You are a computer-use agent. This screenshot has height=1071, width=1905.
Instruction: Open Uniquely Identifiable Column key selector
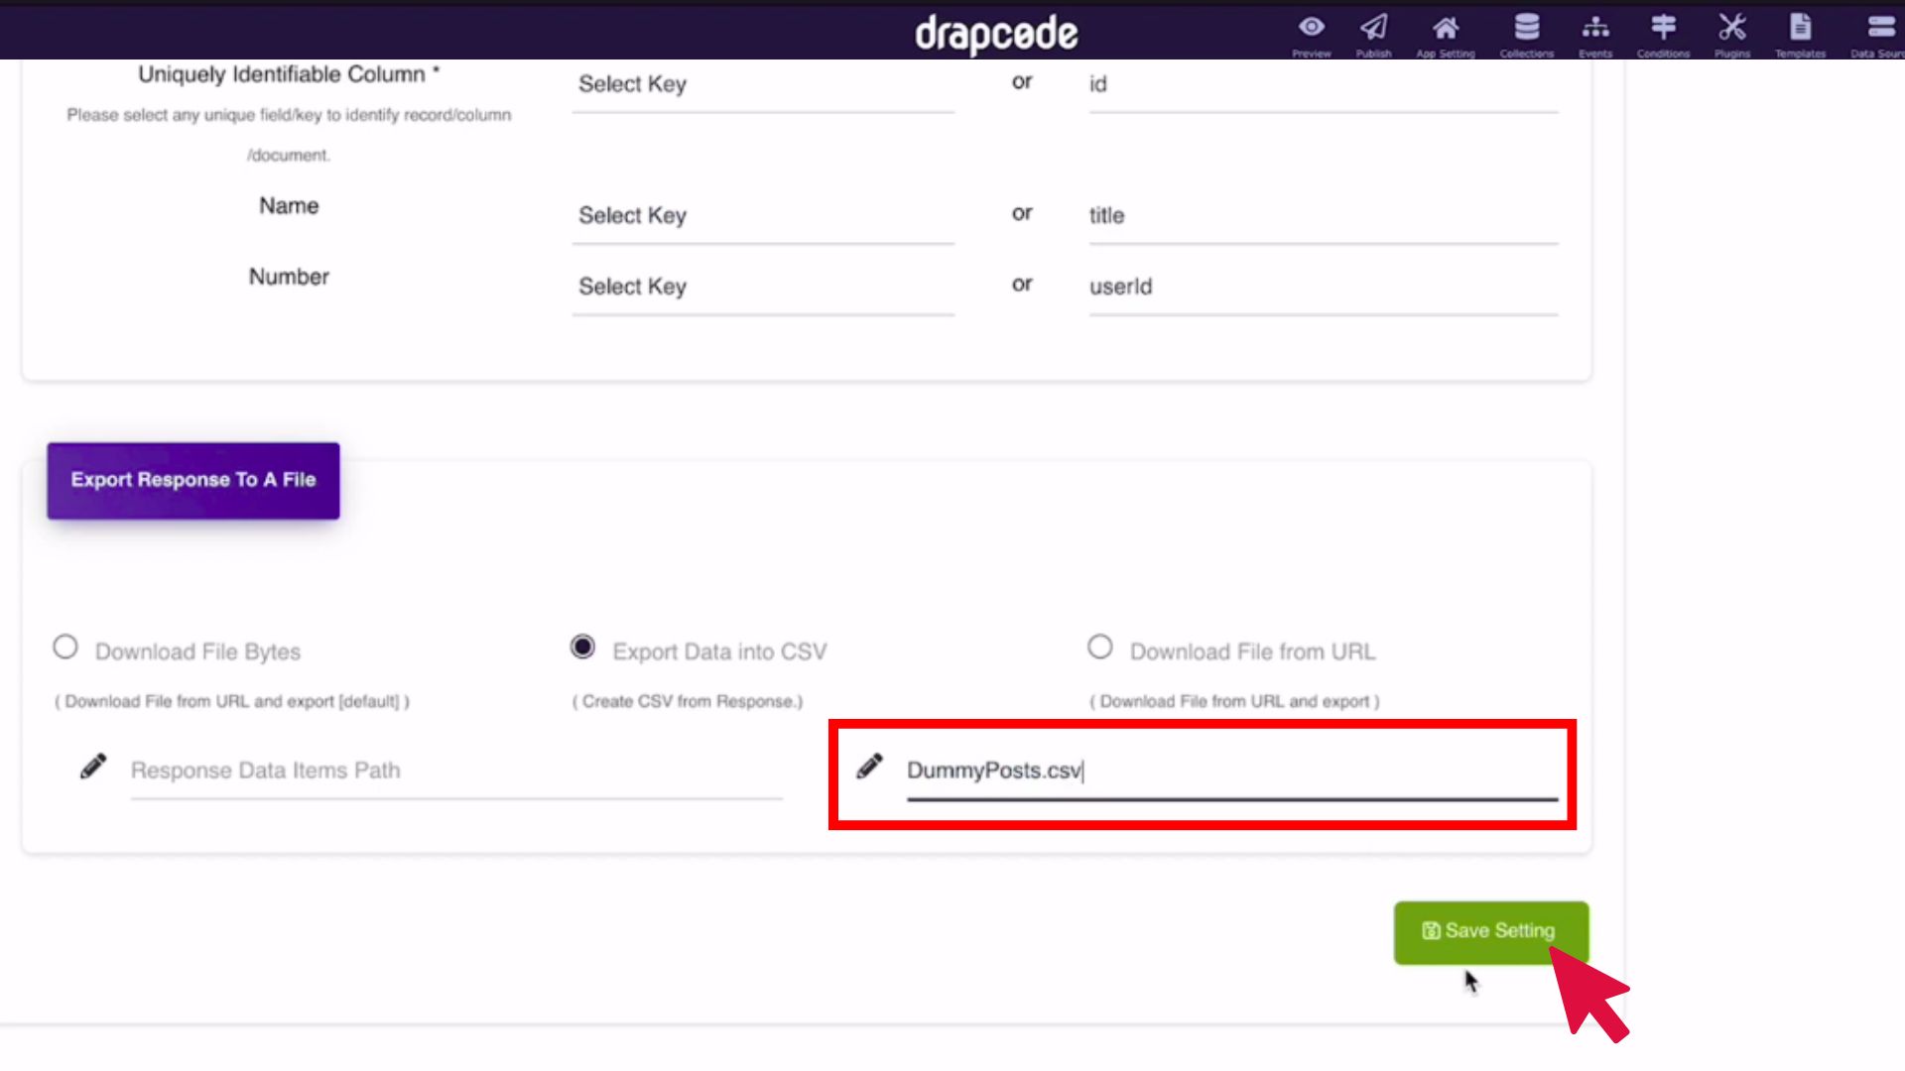point(765,83)
